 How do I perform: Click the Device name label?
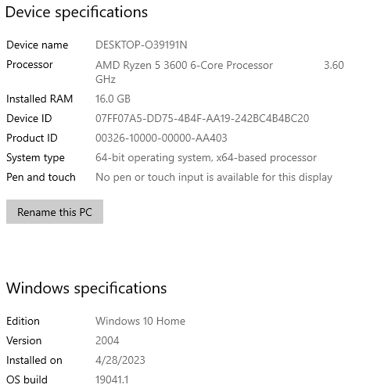pyautogui.click(x=38, y=45)
